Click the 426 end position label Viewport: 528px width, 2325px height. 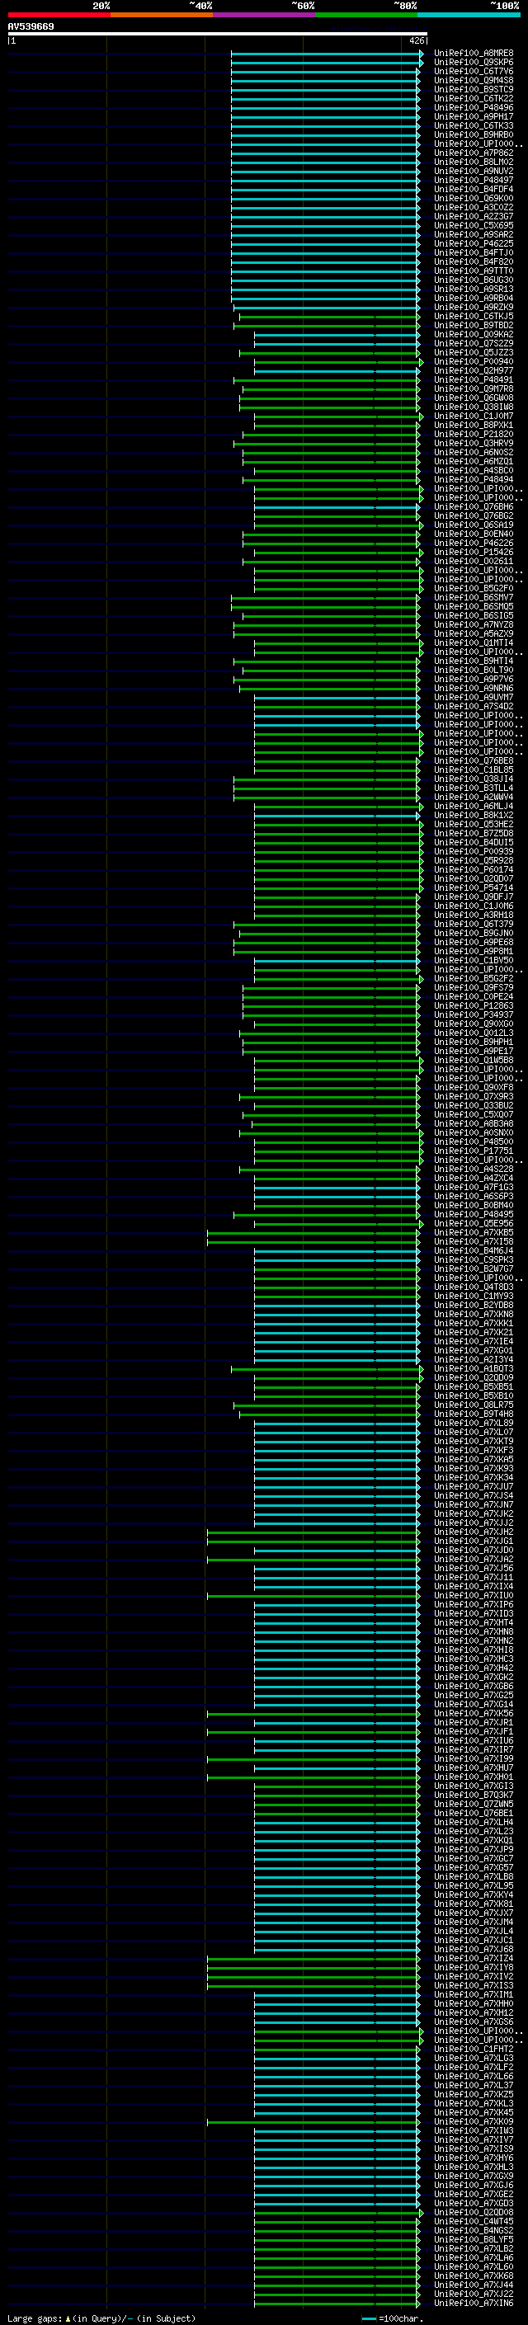coord(416,40)
